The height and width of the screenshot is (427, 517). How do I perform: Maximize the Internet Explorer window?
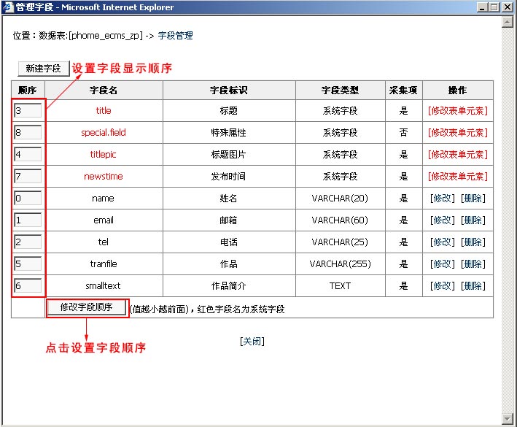coord(494,7)
